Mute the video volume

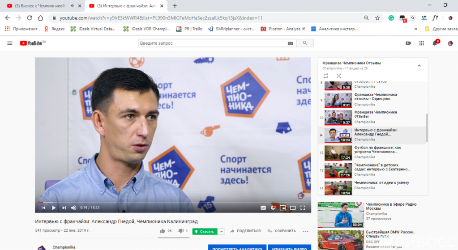coord(73,208)
